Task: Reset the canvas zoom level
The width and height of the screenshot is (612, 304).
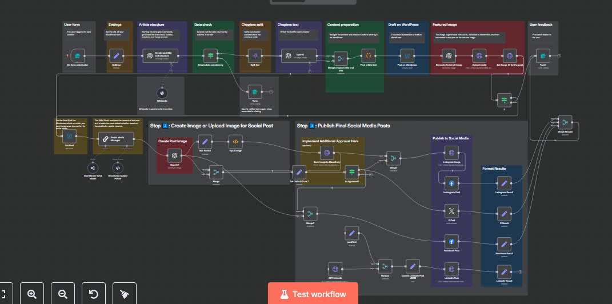Action: tap(94, 294)
